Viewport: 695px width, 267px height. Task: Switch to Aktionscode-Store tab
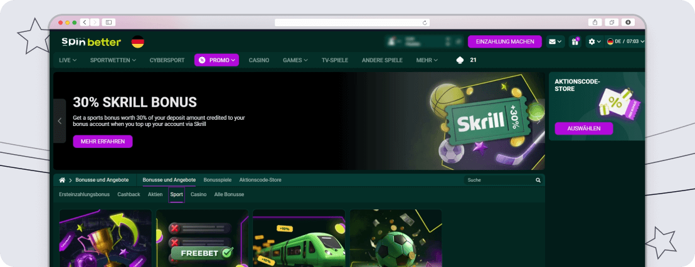[x=260, y=181]
